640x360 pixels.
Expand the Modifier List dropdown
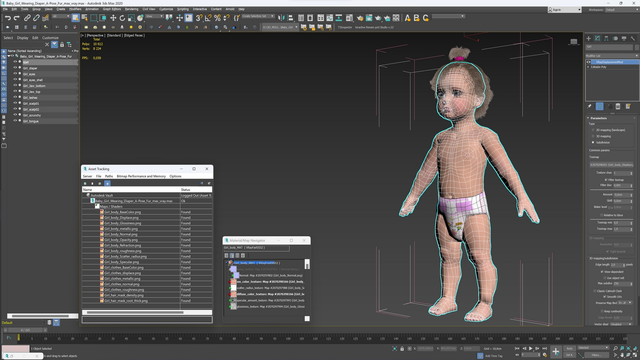coord(612,56)
